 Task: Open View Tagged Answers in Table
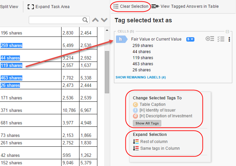pos(189,6)
